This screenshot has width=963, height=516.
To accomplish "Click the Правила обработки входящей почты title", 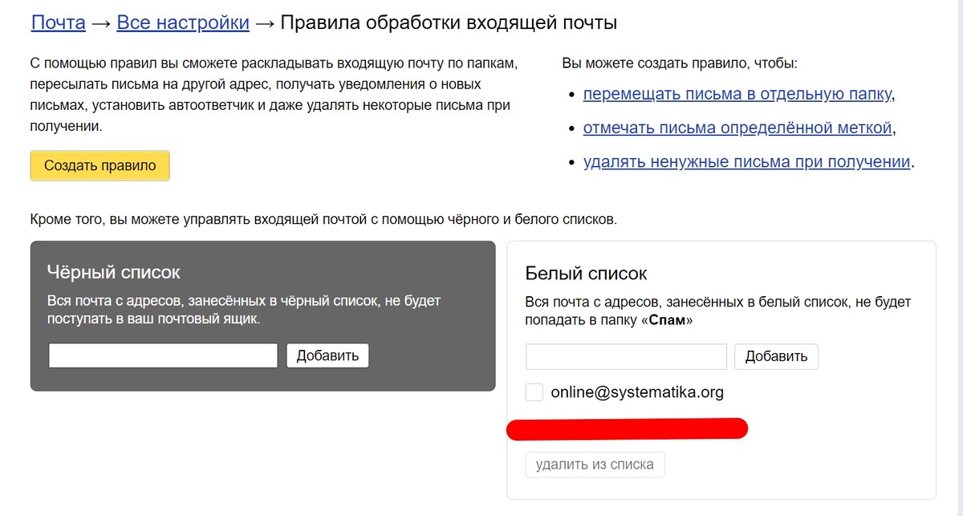I will [x=448, y=22].
